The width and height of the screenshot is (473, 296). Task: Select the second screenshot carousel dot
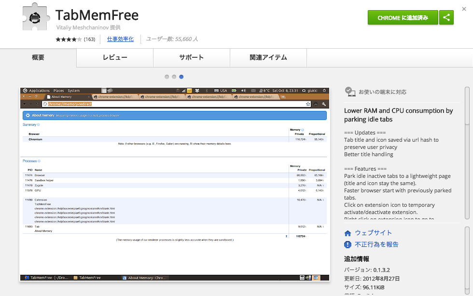[174, 77]
